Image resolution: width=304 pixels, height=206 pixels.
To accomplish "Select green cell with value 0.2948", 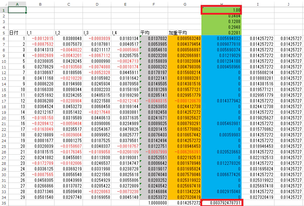I will tap(221, 27).
